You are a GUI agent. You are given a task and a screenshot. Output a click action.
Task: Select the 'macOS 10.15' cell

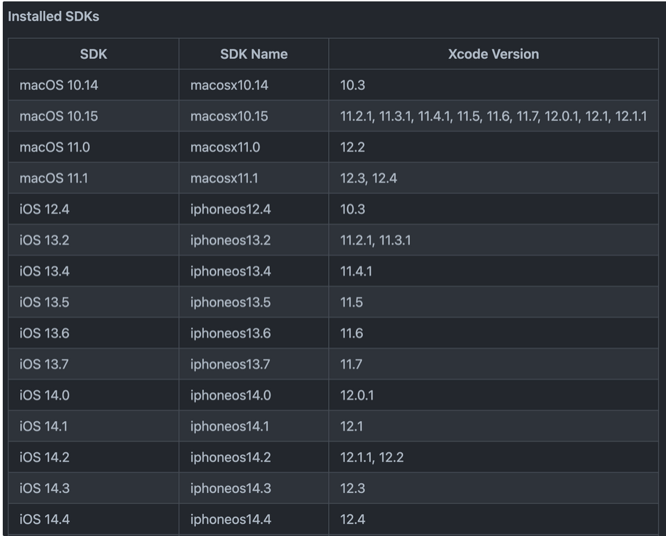click(x=93, y=116)
